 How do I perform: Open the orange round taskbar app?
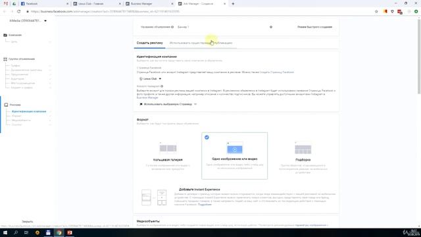[37, 232]
